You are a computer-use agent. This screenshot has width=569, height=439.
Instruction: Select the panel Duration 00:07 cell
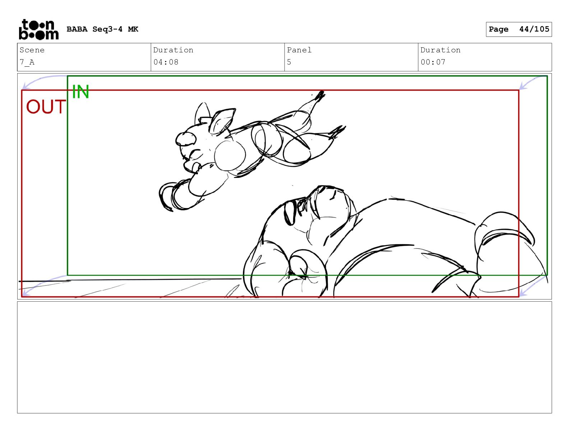pos(485,57)
